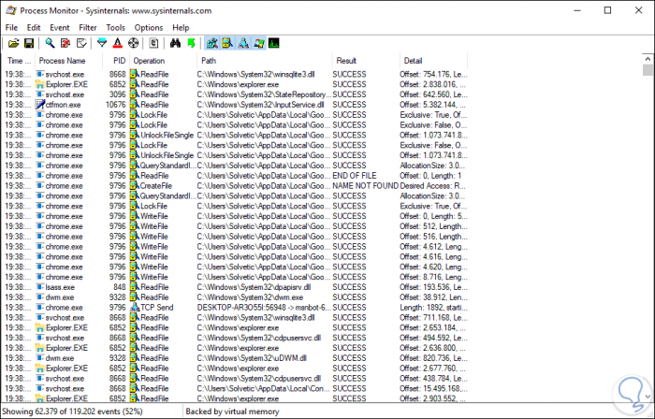
Task: Click the vertical scrollbar thumb
Action: coord(648,70)
